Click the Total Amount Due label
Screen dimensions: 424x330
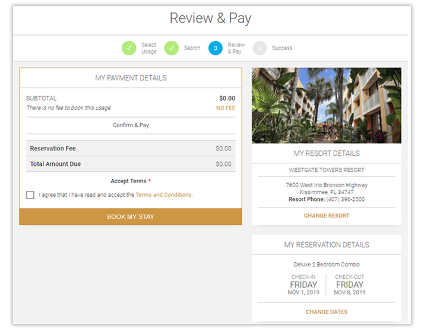(x=55, y=164)
